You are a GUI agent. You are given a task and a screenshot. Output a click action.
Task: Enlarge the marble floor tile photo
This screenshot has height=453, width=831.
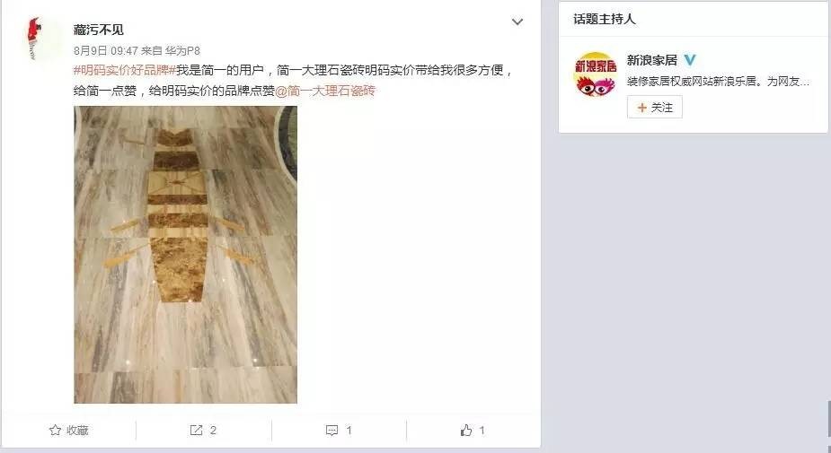point(185,255)
